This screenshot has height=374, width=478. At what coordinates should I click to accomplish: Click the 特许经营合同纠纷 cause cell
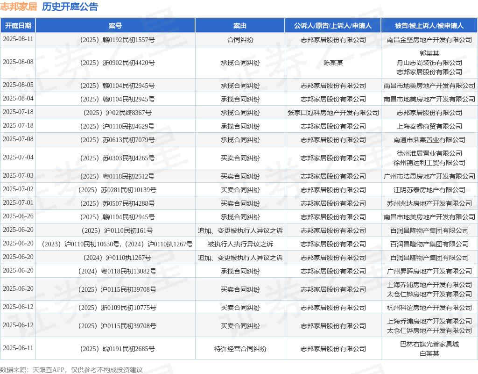[240, 349]
